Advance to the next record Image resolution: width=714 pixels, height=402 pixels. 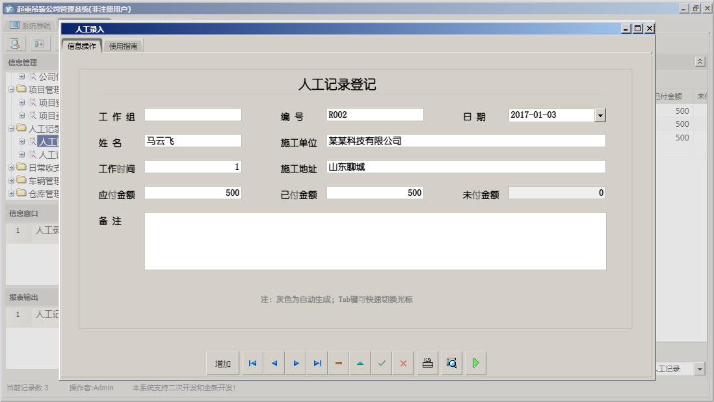click(295, 363)
